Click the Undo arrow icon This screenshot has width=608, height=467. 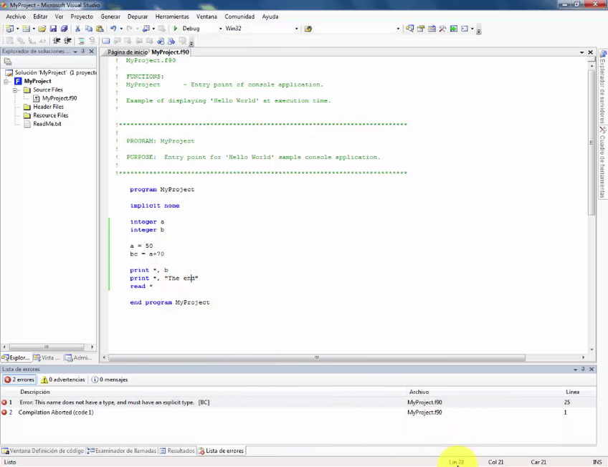[x=113, y=29]
